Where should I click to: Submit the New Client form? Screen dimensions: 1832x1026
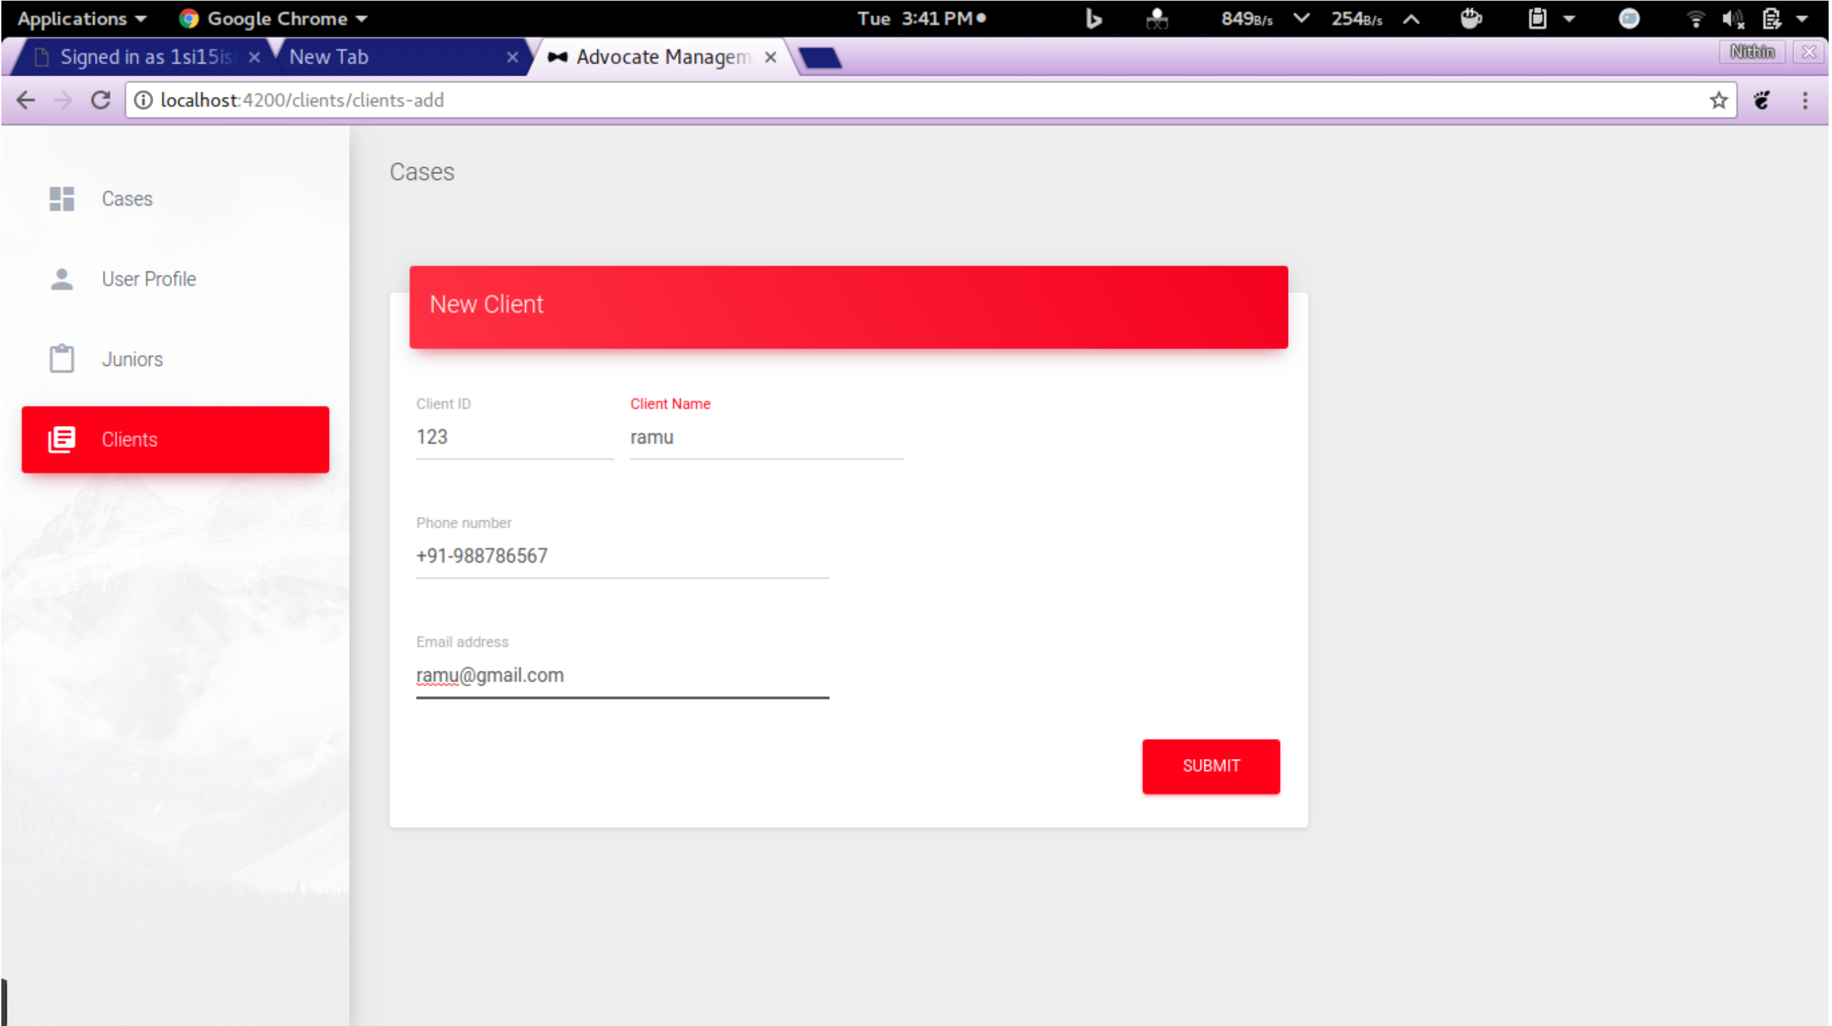pos(1211,766)
